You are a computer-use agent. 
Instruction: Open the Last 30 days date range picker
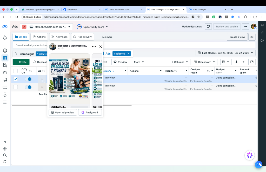coord(225,53)
